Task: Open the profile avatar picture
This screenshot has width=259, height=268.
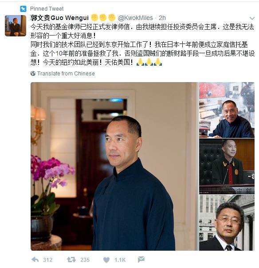Action: click(x=16, y=26)
